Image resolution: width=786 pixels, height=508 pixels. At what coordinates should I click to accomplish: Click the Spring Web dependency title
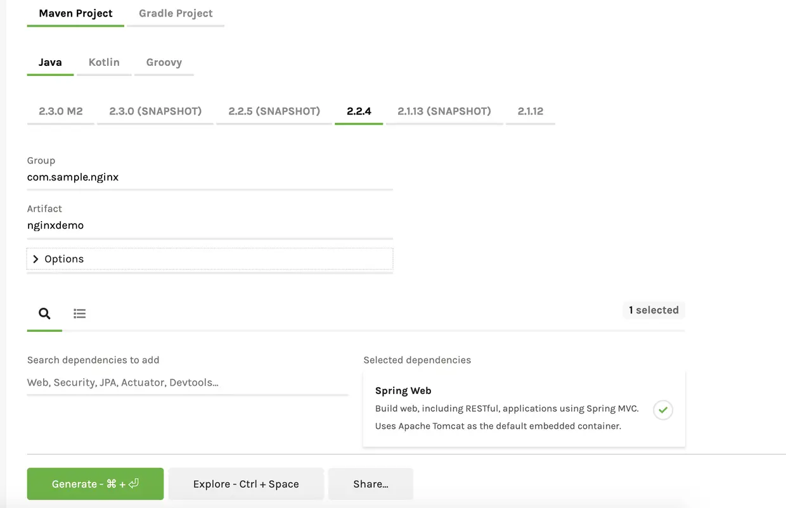pos(403,391)
